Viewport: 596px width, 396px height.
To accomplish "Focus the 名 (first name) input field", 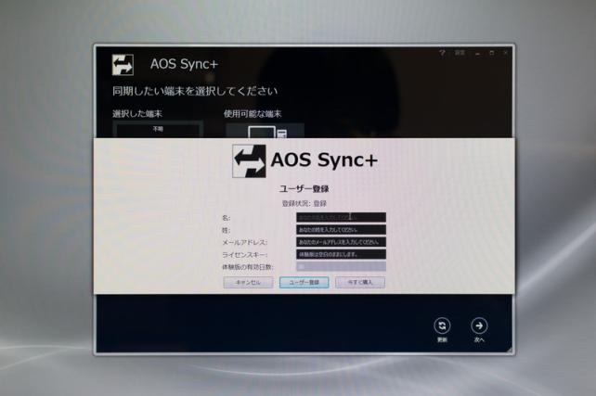I will [x=341, y=218].
